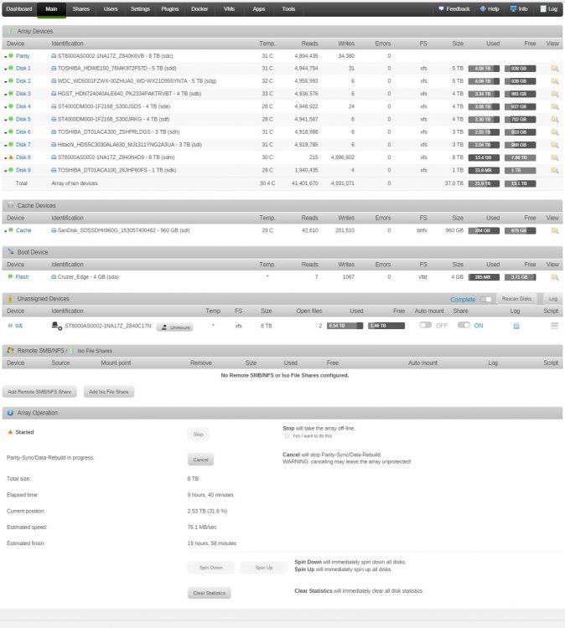This screenshot has height=628, width=565.
Task: Click Rescan Disks button
Action: click(x=516, y=299)
